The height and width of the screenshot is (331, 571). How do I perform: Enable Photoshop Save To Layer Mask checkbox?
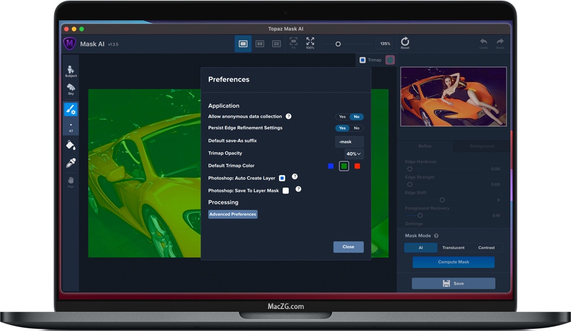286,190
